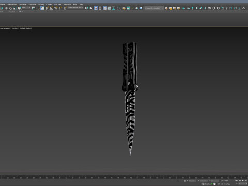Click the last gear-shaped toolbar icon

(243, 8)
